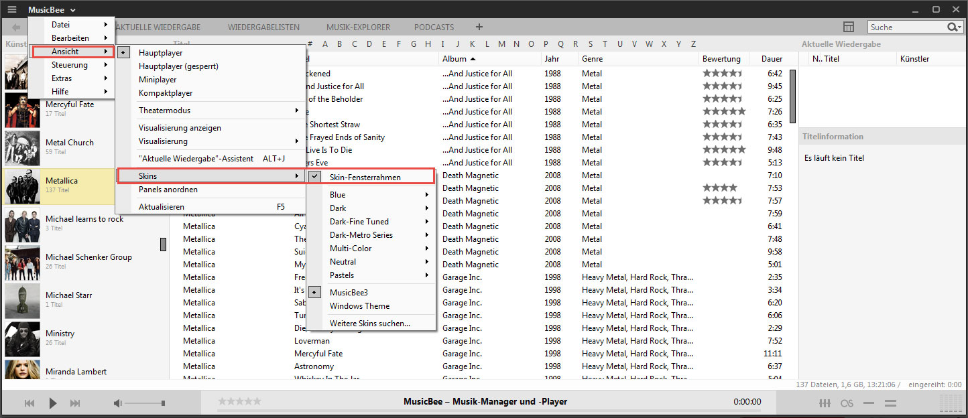Toggle Last.fm scrobbling icon
This screenshot has width=968, height=418.
(x=847, y=403)
